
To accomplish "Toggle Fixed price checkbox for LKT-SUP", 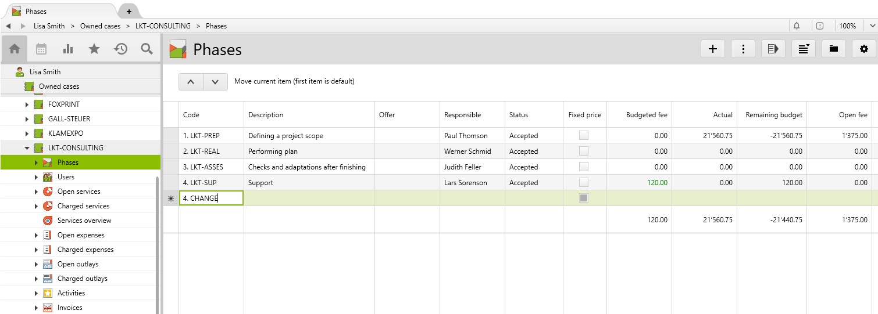I will click(584, 182).
